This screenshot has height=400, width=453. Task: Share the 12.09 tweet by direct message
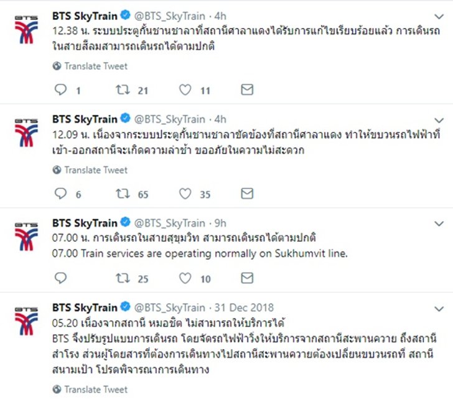pyautogui.click(x=247, y=194)
